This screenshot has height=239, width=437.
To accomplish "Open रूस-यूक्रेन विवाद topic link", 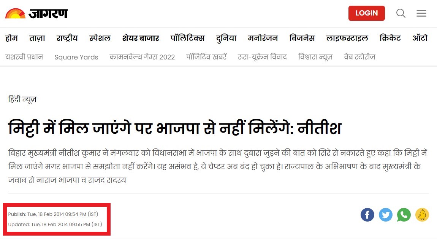I will 262,57.
